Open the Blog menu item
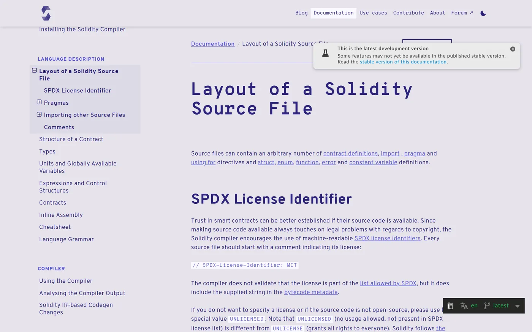This screenshot has width=532, height=332. coord(301,13)
